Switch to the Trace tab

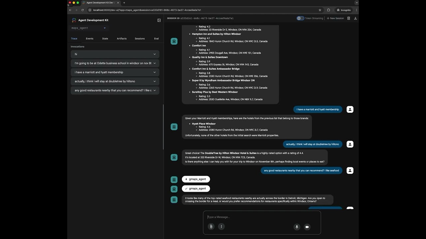click(x=74, y=39)
